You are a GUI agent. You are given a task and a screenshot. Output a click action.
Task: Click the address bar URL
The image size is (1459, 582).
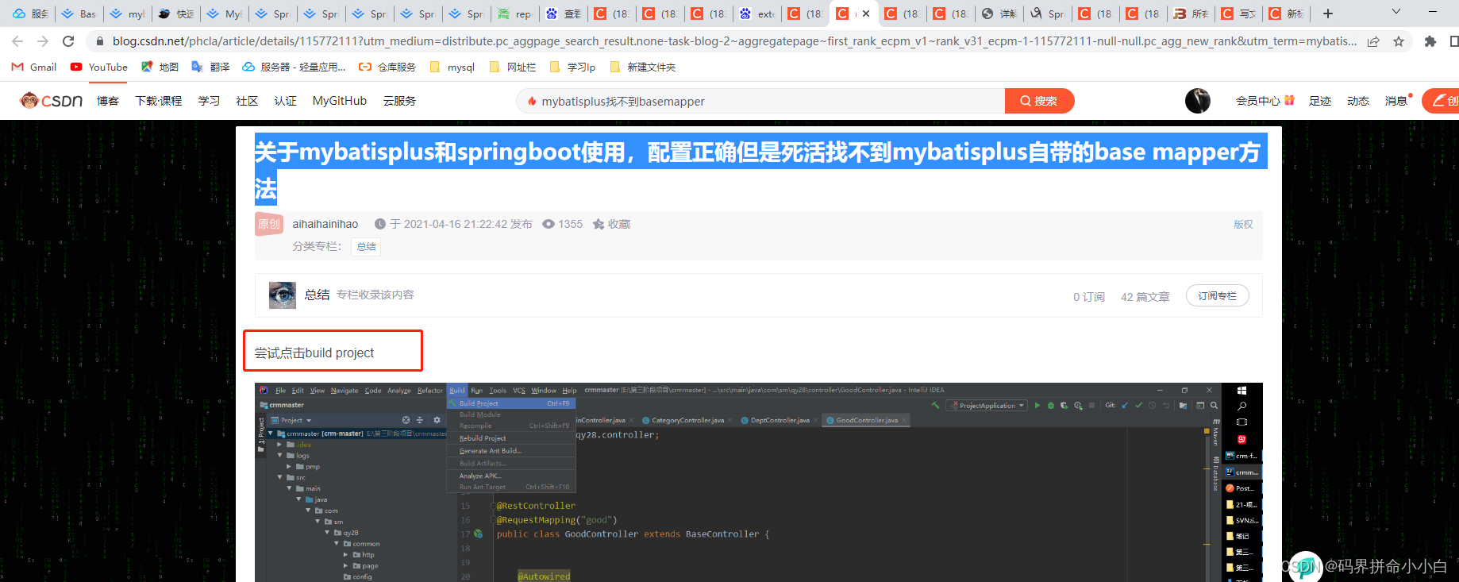click(x=734, y=41)
